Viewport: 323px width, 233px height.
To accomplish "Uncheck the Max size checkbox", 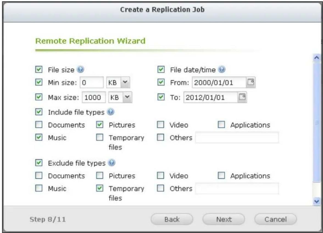I will point(39,97).
